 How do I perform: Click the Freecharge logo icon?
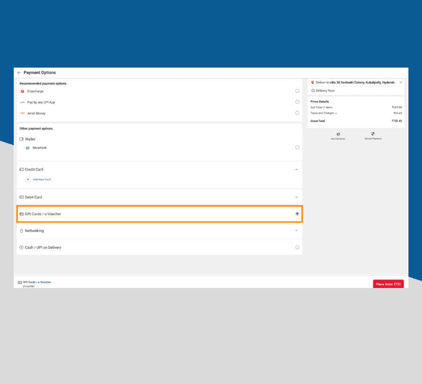(x=22, y=91)
